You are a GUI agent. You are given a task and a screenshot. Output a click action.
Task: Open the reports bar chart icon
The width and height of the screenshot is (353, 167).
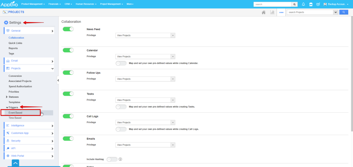tap(272, 12)
